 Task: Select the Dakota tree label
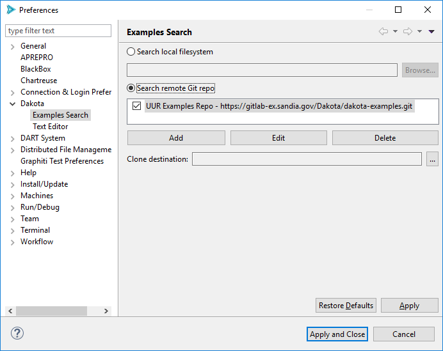(32, 104)
